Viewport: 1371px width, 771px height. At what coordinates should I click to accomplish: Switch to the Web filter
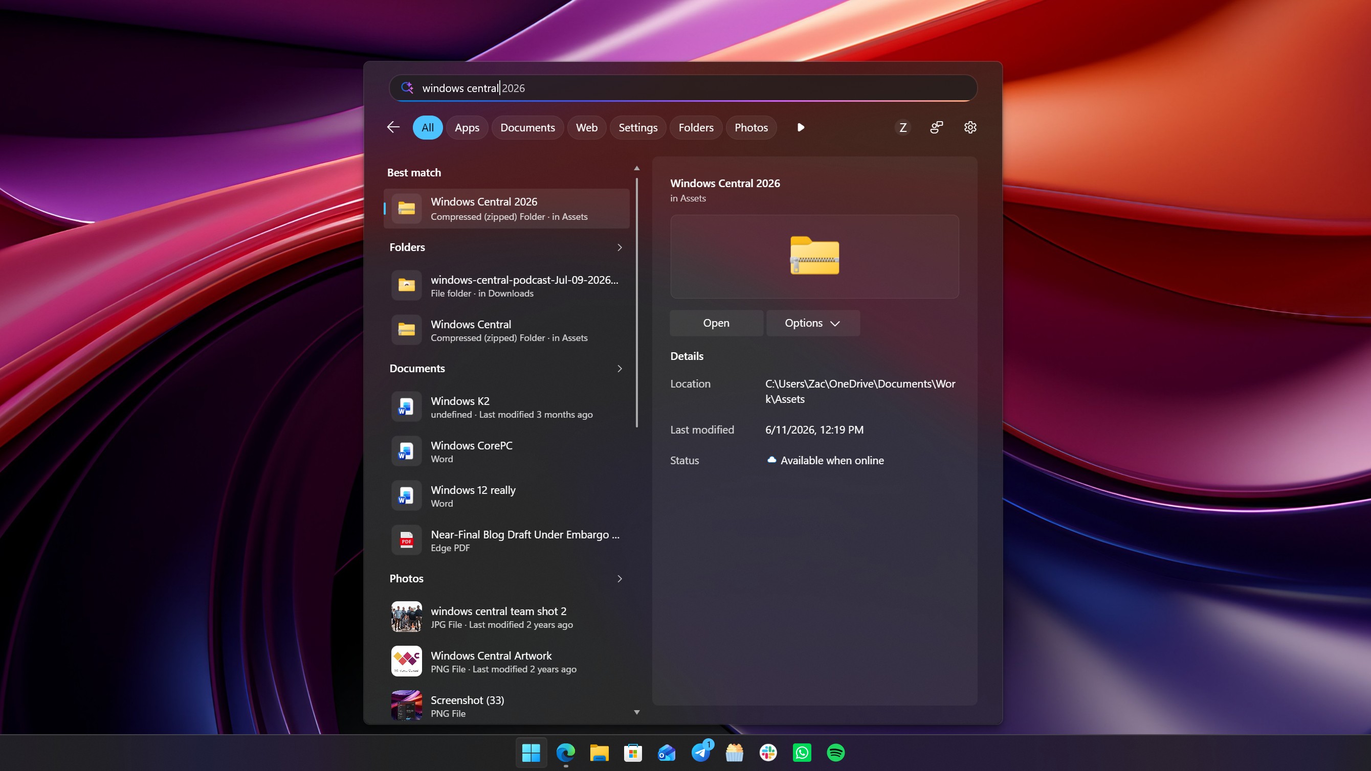click(586, 128)
